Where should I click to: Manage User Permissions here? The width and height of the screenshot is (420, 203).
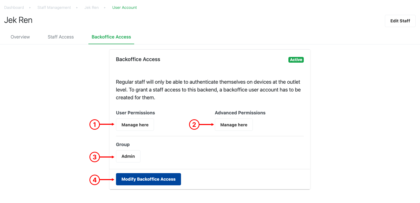coord(135,125)
